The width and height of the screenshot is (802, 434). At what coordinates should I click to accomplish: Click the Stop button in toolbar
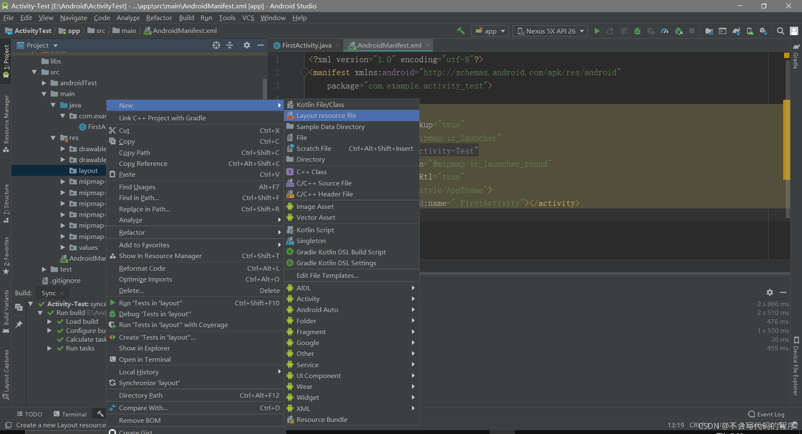692,31
